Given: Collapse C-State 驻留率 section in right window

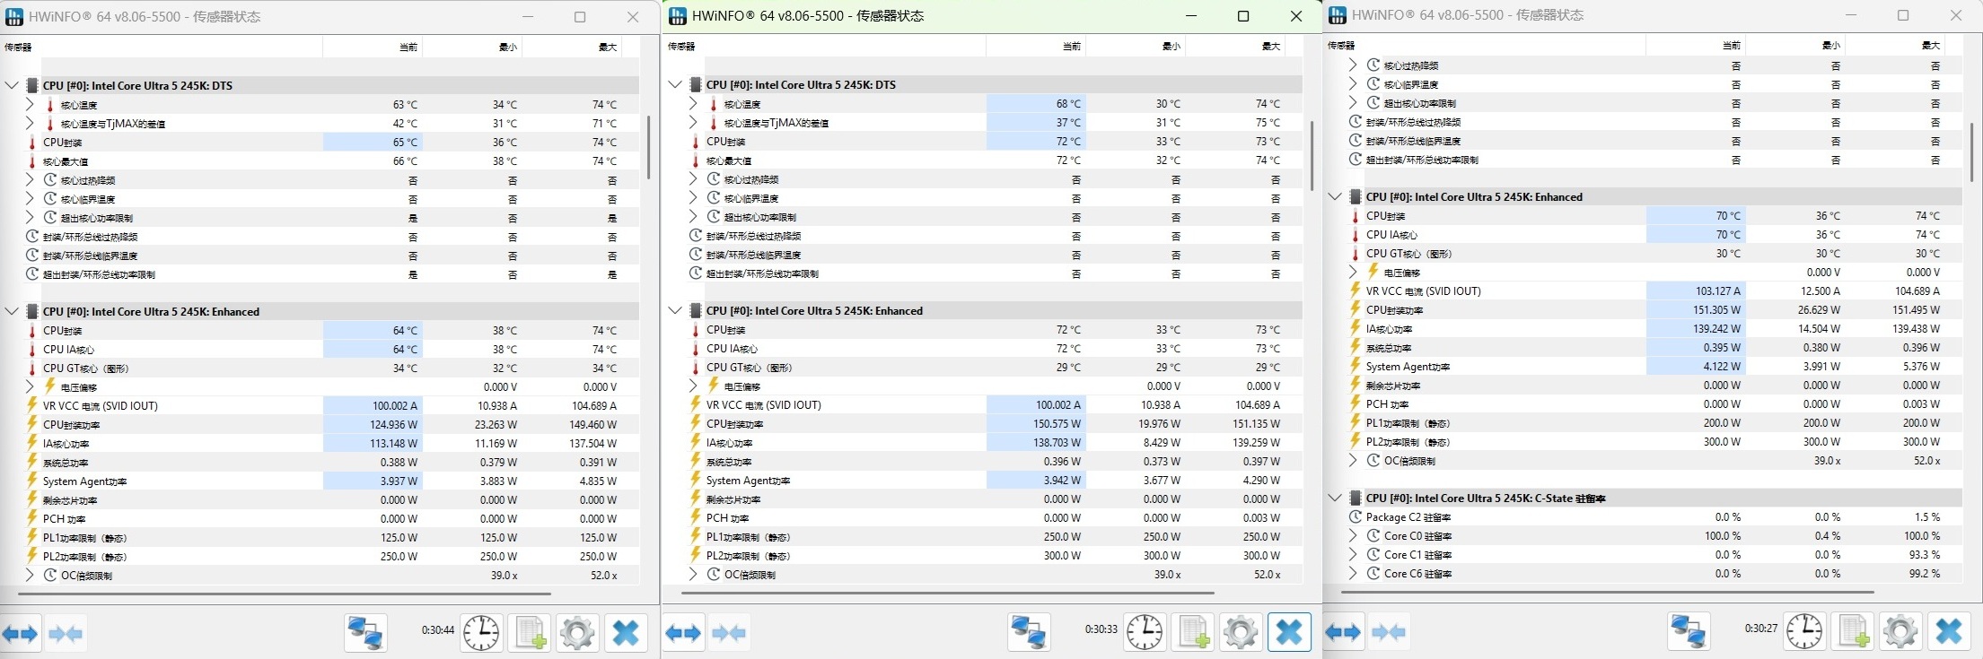Looking at the screenshot, I should (1335, 498).
